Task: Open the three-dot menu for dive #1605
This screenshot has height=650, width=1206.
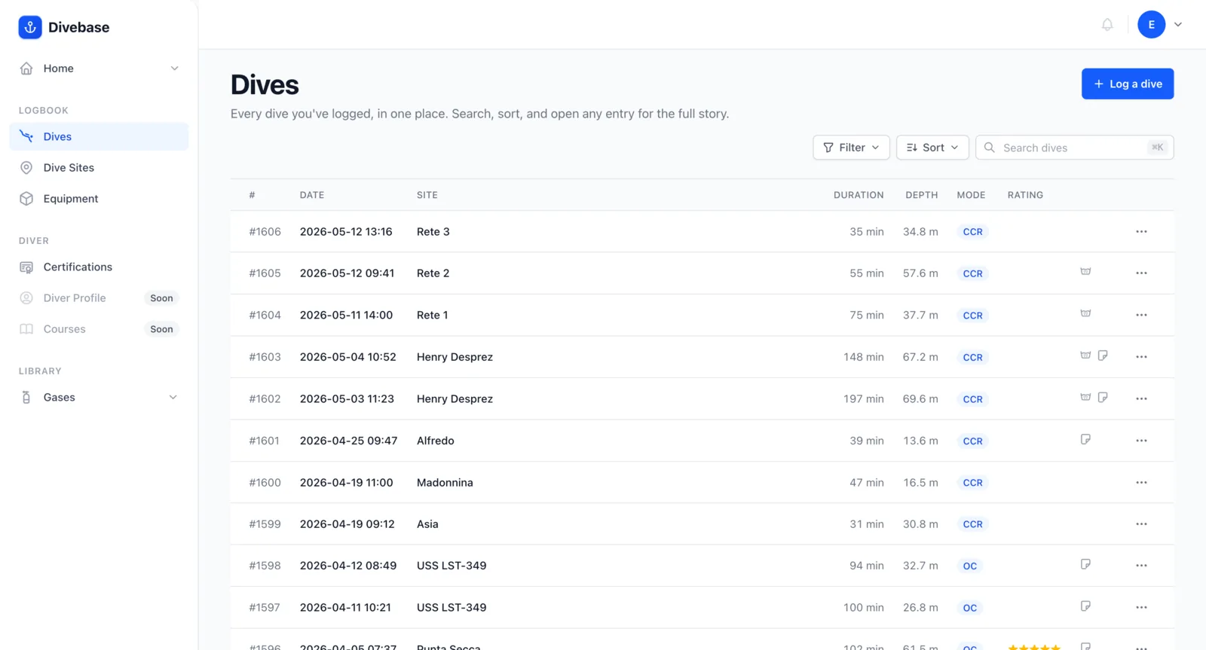Action: point(1141,273)
